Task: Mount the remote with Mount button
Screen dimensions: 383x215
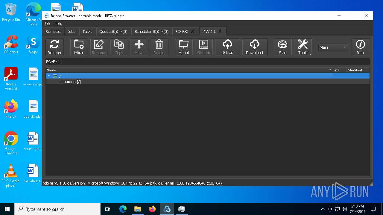Action: pyautogui.click(x=184, y=47)
